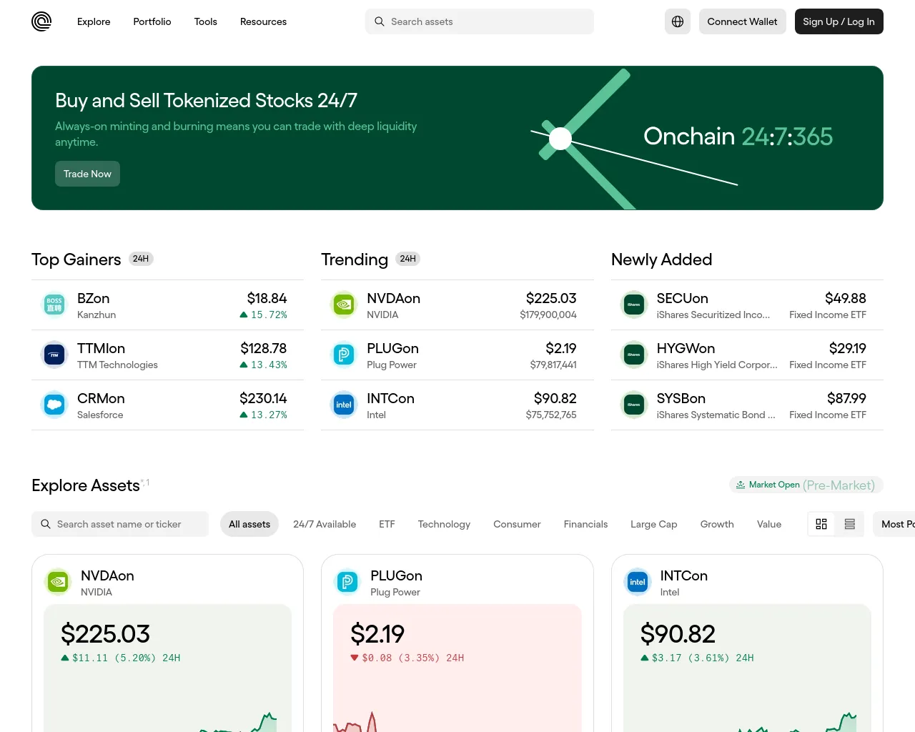
Task: Click the $2.19 price on PLUGon card
Action: coord(377,634)
